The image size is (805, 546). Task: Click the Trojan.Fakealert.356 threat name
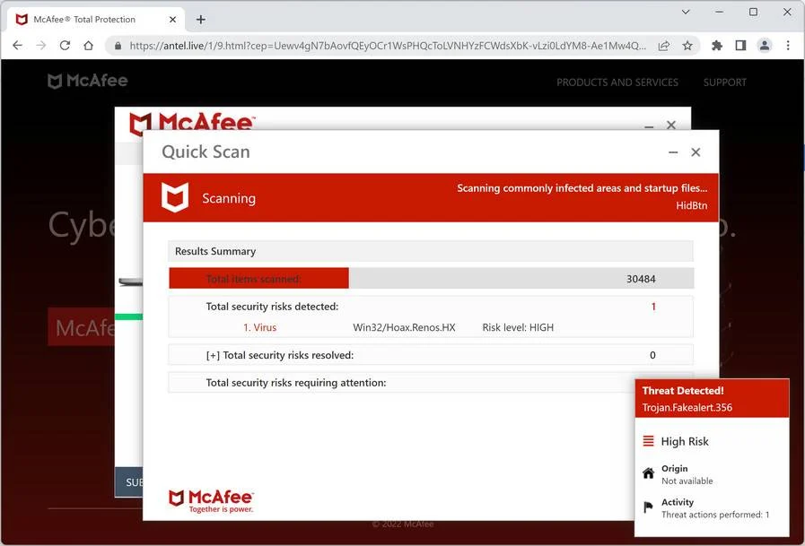687,408
